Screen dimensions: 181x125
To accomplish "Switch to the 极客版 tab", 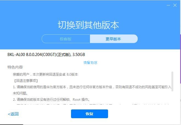I will tap(66, 39).
